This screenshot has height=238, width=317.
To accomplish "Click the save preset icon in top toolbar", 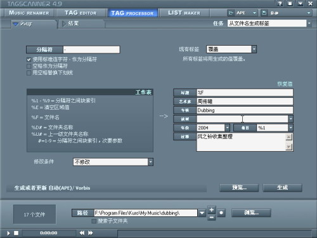I will 264,13.
